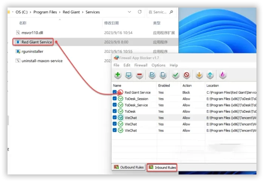
Task: Sort rules by the Name column header
Action: [x=117, y=86]
